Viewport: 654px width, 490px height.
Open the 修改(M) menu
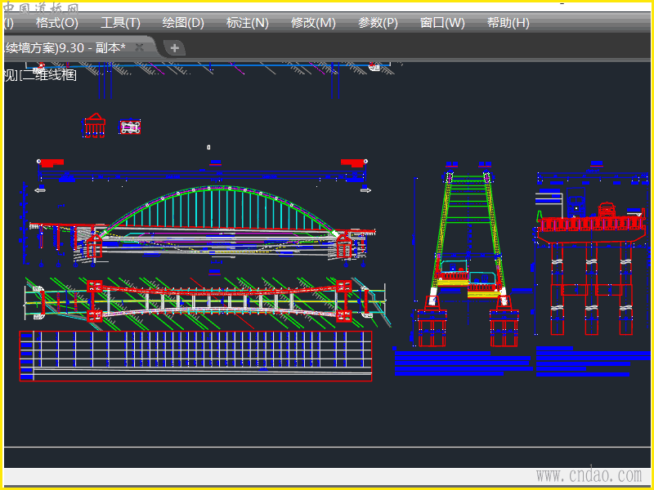313,23
